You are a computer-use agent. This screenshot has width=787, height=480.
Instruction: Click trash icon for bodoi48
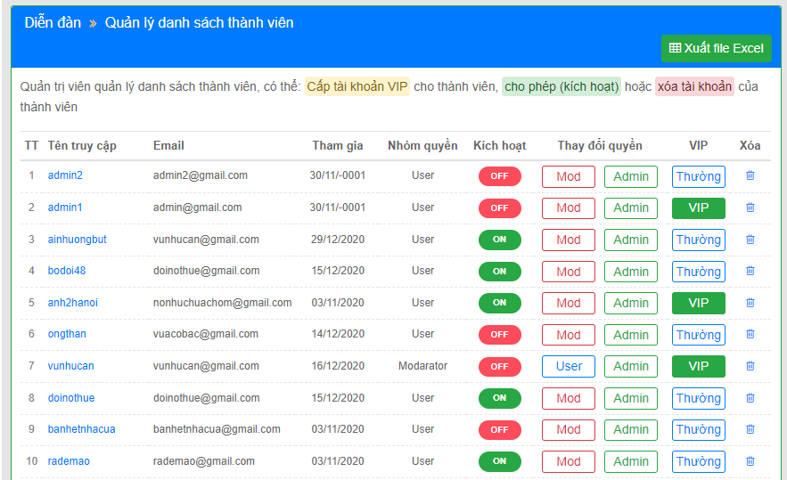pyautogui.click(x=750, y=272)
